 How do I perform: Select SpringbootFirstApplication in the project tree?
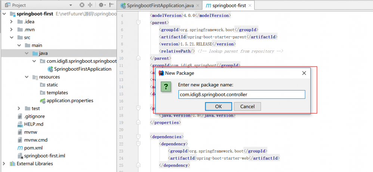(83, 69)
